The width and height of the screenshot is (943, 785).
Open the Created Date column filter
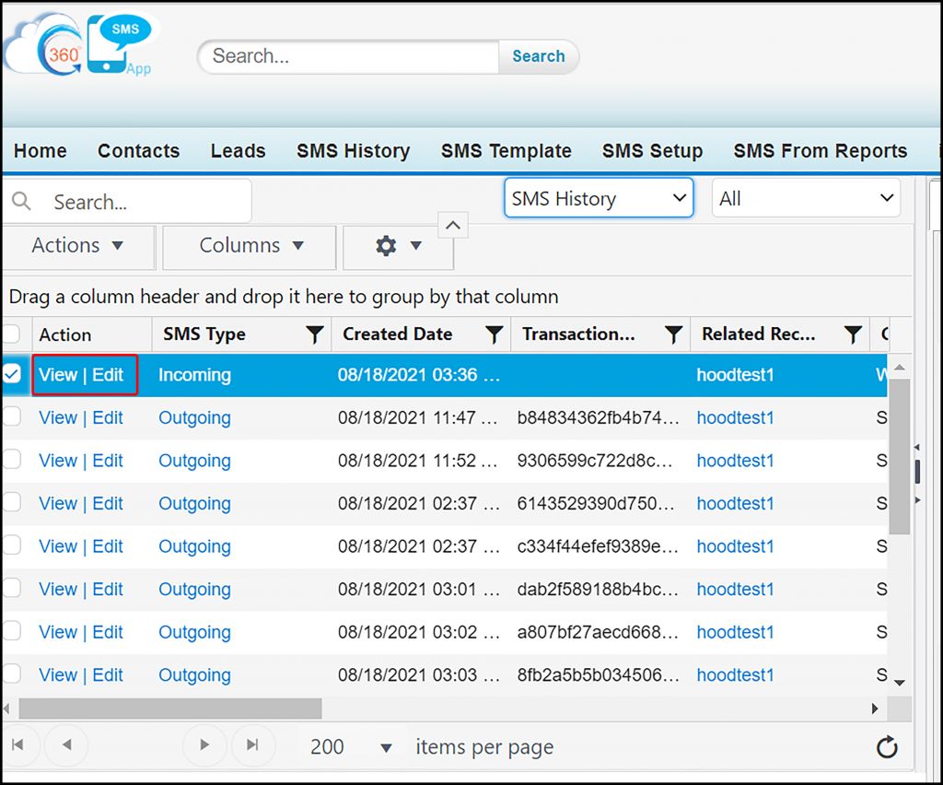(495, 334)
